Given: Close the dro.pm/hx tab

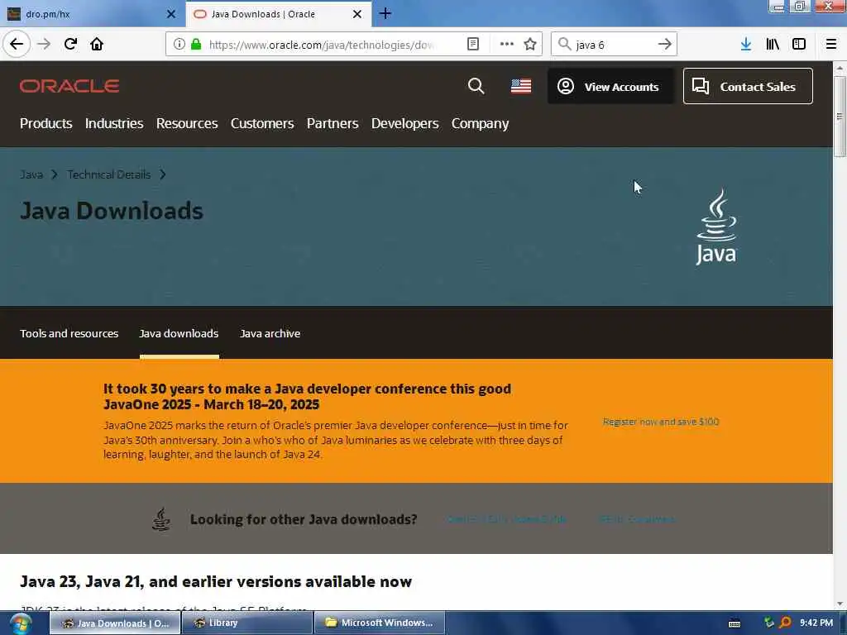Looking at the screenshot, I should [x=170, y=14].
